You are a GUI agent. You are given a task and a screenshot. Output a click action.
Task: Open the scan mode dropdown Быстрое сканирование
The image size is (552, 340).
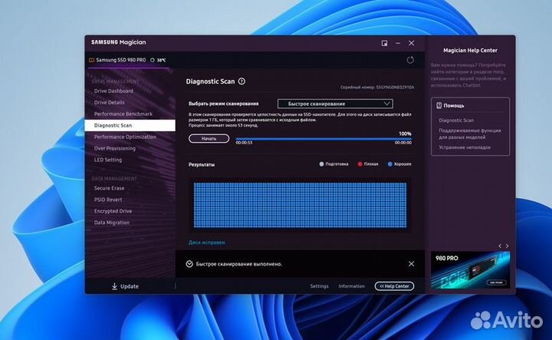pyautogui.click(x=335, y=104)
